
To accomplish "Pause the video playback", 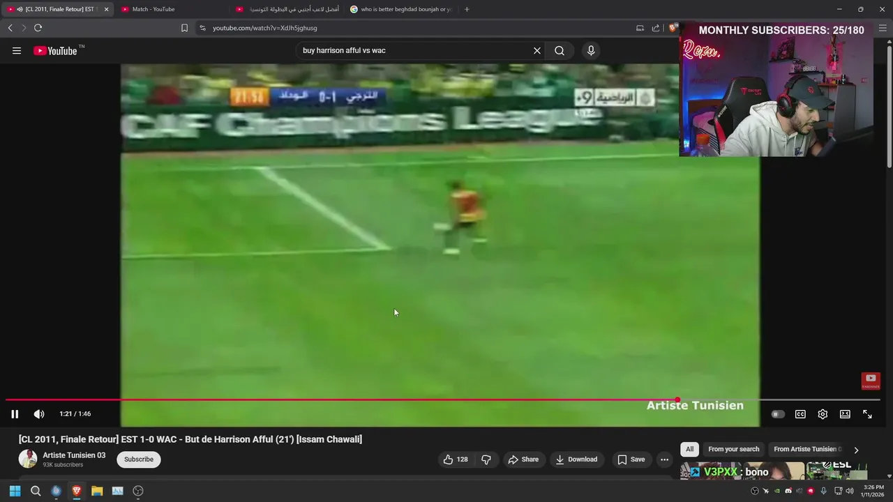I will coord(15,414).
